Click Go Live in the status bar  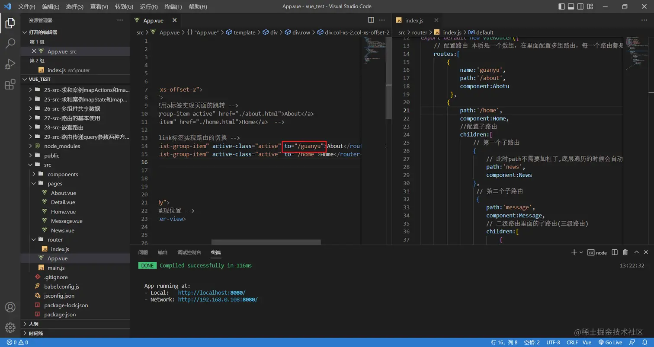tap(610, 342)
